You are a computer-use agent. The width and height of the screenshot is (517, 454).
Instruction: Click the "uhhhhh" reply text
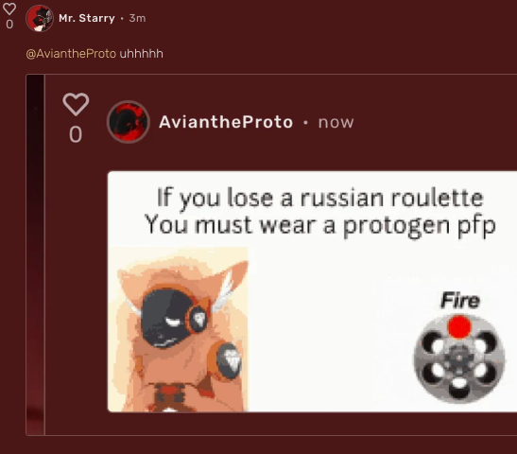tap(141, 54)
